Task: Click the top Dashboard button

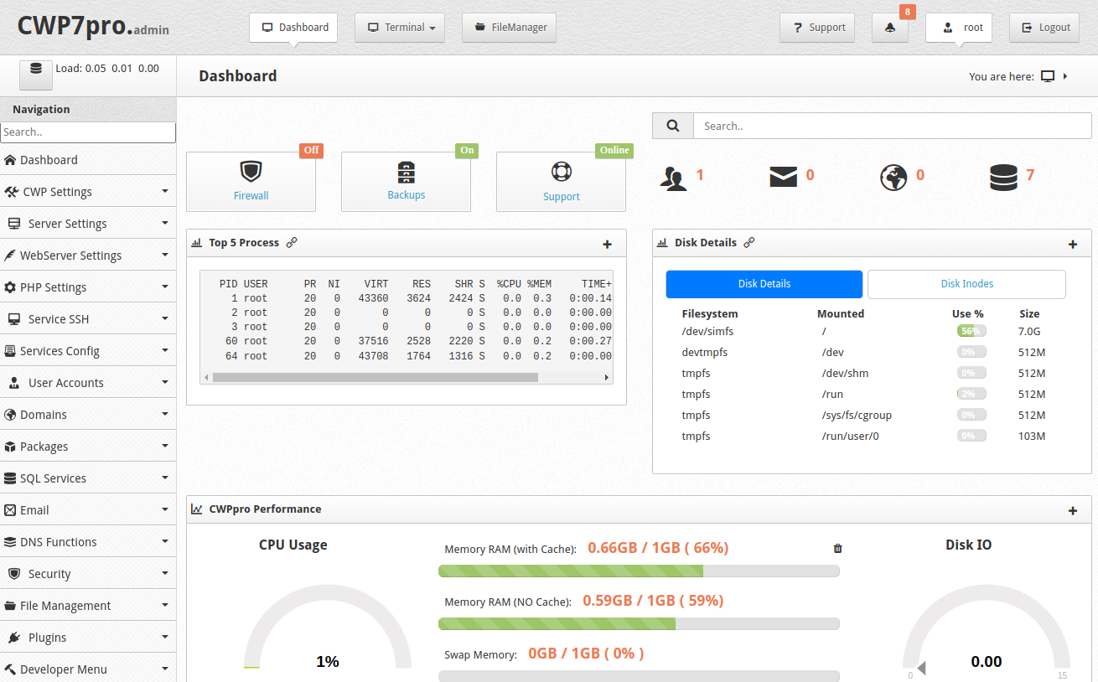Action: click(293, 28)
